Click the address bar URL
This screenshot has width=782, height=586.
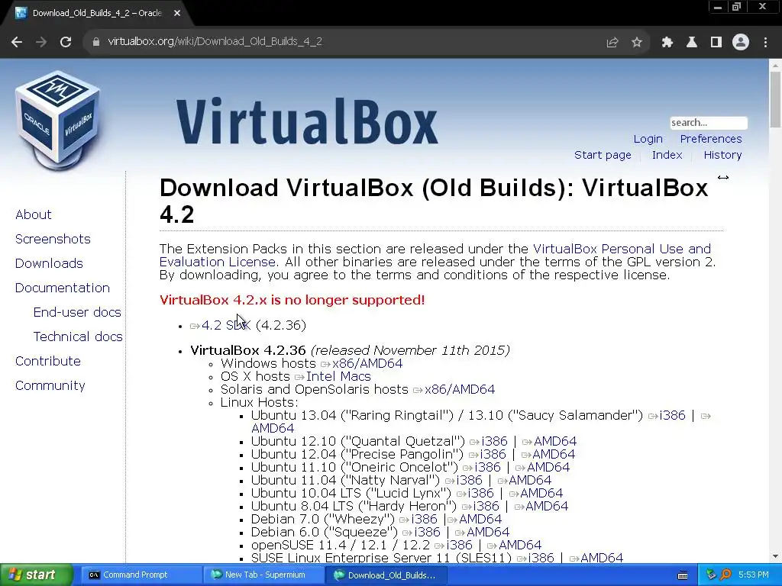click(215, 42)
